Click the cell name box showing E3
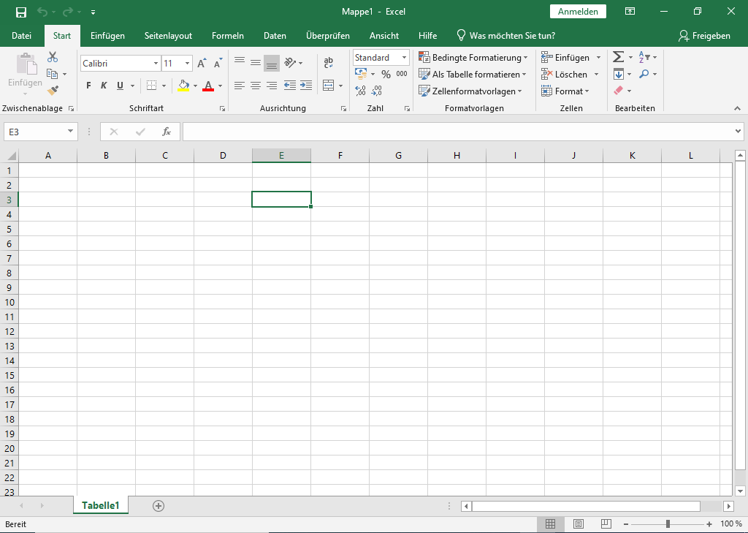Image resolution: width=748 pixels, height=533 pixels. [x=34, y=132]
